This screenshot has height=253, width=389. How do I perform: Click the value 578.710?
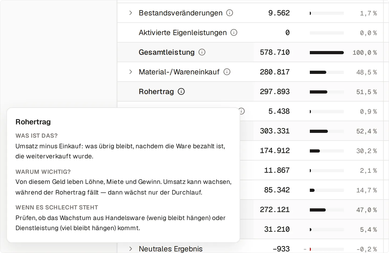coord(275,52)
